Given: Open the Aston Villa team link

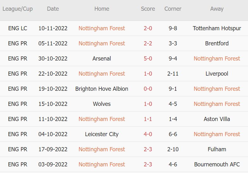Looking at the screenshot, I should point(217,119).
